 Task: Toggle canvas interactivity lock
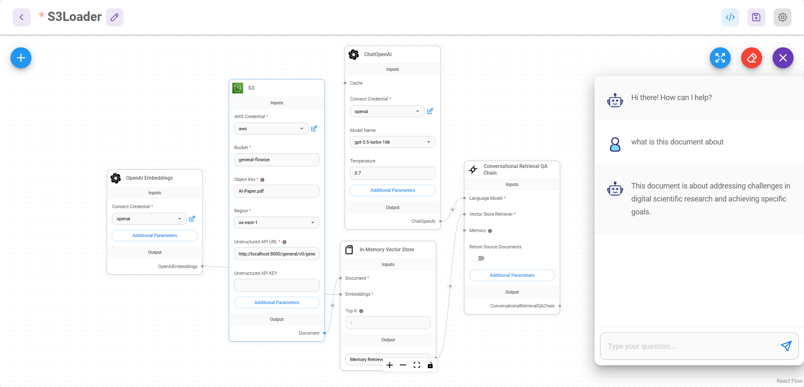(430, 365)
